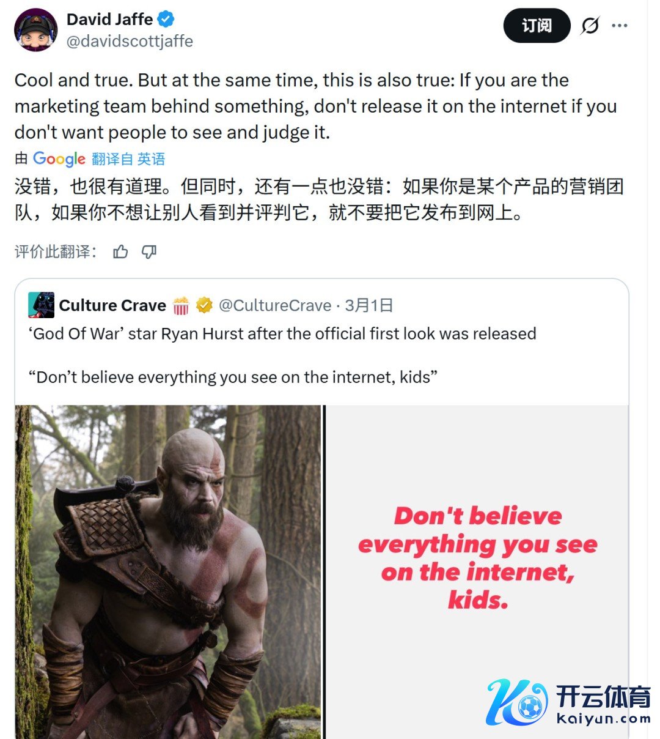The width and height of the screenshot is (660, 739).
Task: Click the David Jaffe display name
Action: (x=110, y=20)
